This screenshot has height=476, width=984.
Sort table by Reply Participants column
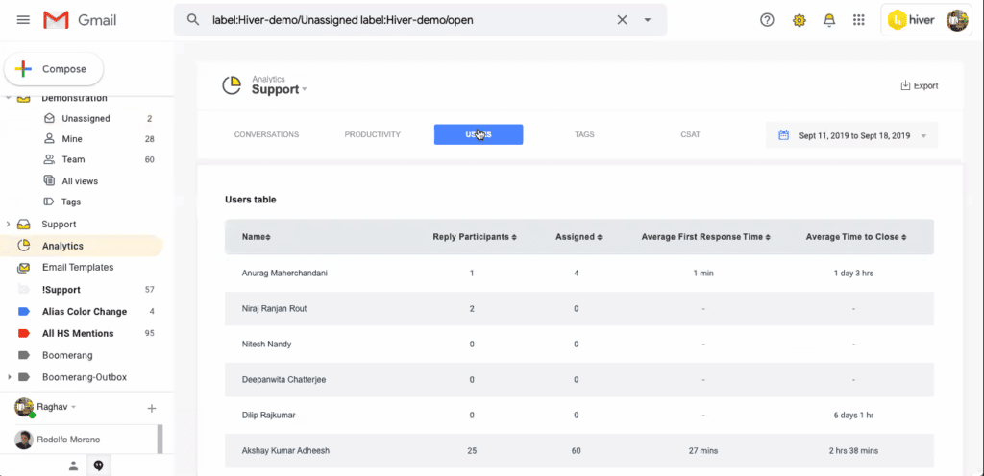pyautogui.click(x=475, y=237)
